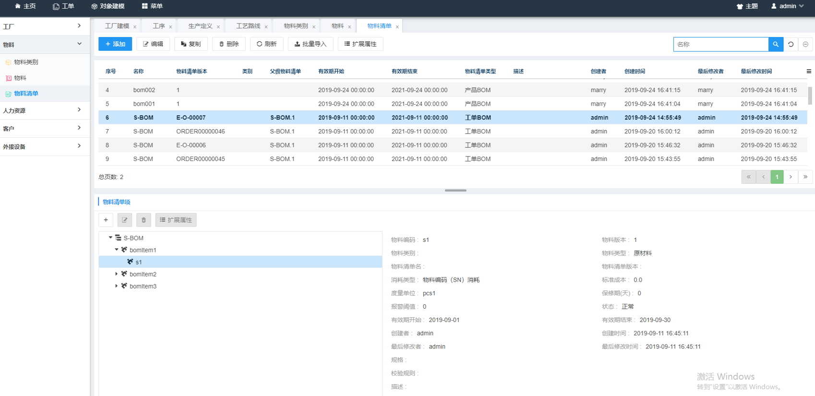This screenshot has width=815, height=396.
Task: Close the 物料类别 tab
Action: 314,27
